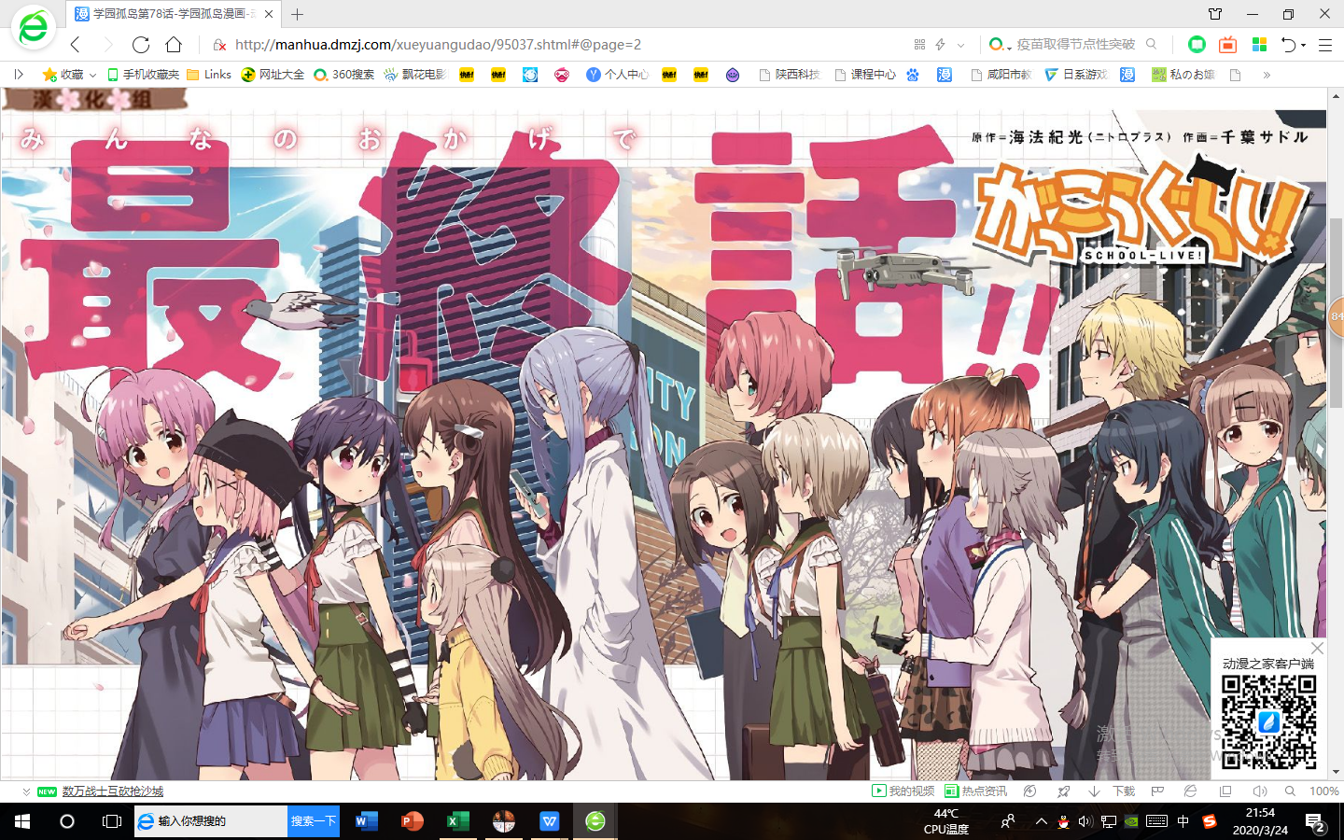
Task: Open the Links bookmark folder
Action: [x=209, y=75]
